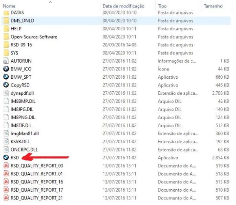
Task: Select the IM8BMP.DIL file name
Action: pos(23,101)
